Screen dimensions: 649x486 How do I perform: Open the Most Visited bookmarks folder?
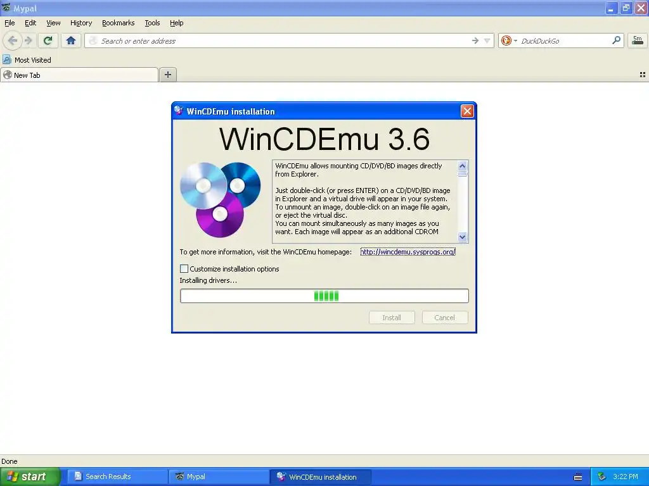[x=27, y=60]
